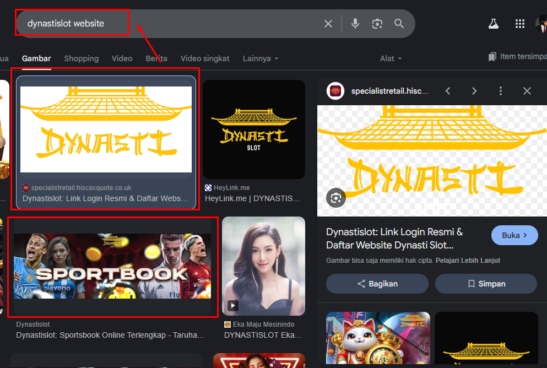Select the lucky cat related image
Screen dimensions: 547x368
[x=378, y=338]
